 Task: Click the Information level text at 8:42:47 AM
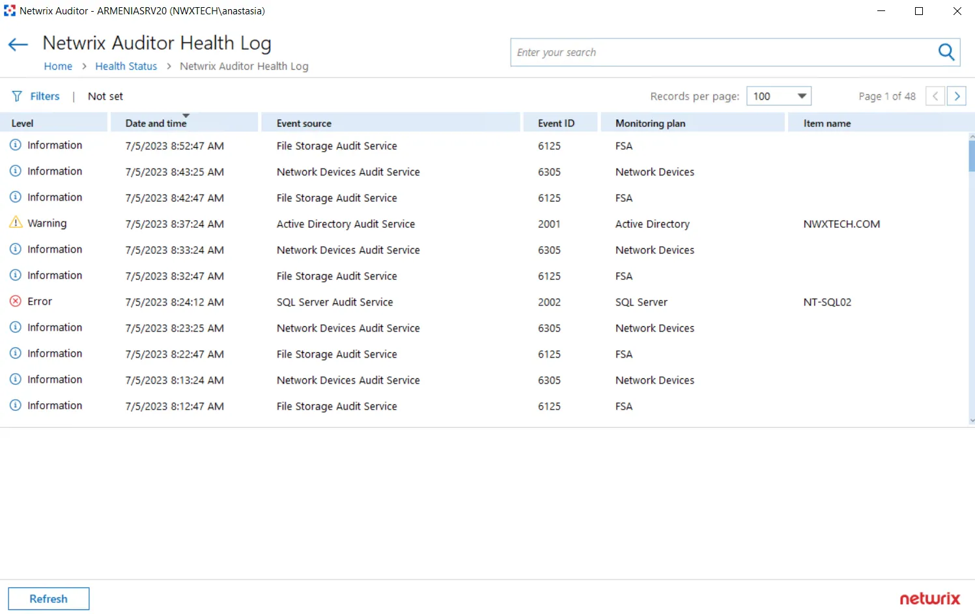pos(55,197)
